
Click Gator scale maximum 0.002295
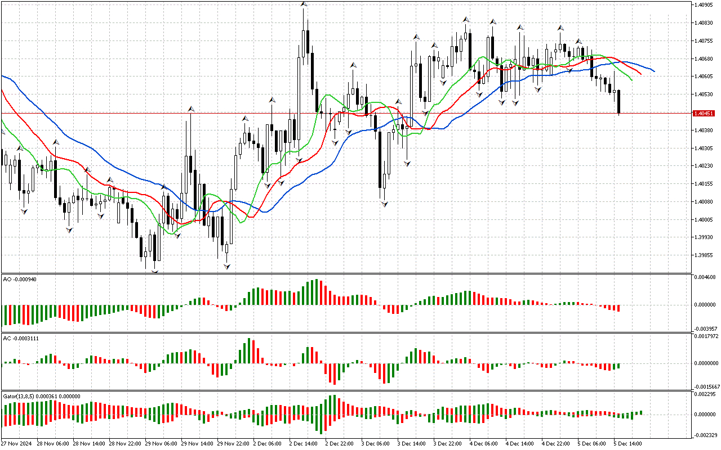704,395
